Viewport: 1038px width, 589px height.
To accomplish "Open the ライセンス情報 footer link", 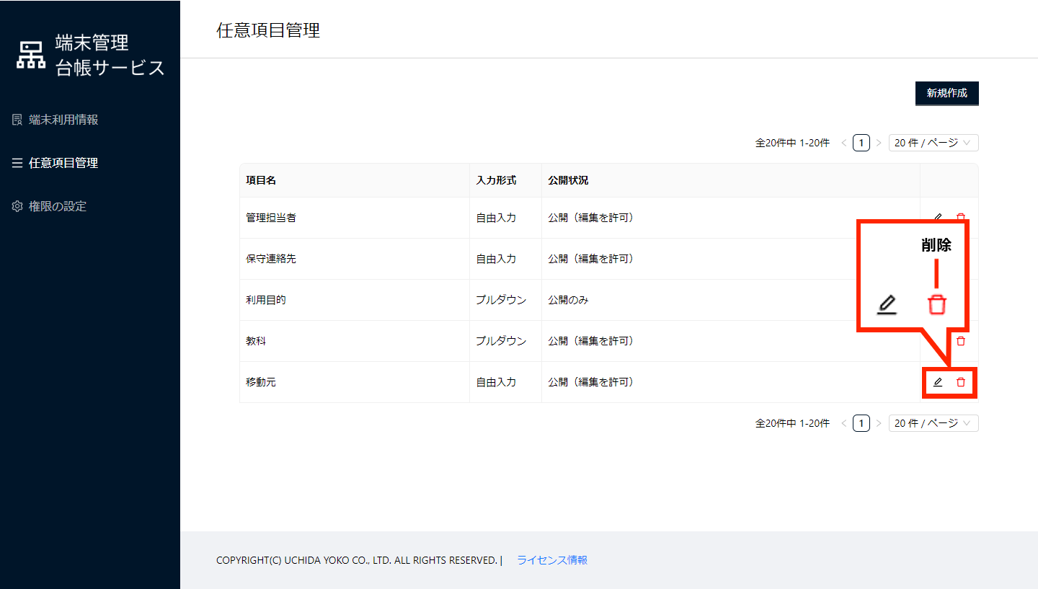I will click(552, 560).
